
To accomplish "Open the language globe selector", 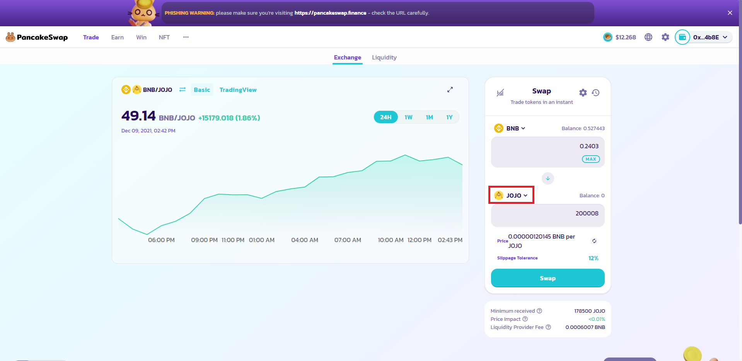I will (648, 37).
